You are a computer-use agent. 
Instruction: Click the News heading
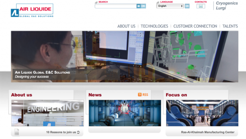(95, 95)
